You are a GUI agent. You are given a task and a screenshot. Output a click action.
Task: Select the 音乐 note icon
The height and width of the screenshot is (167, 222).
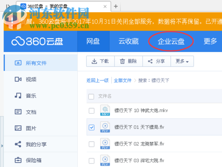coord(18,95)
